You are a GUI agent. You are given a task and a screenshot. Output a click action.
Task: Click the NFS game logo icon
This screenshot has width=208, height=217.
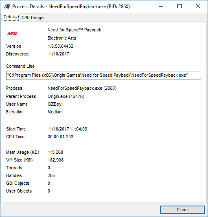pos(13,33)
